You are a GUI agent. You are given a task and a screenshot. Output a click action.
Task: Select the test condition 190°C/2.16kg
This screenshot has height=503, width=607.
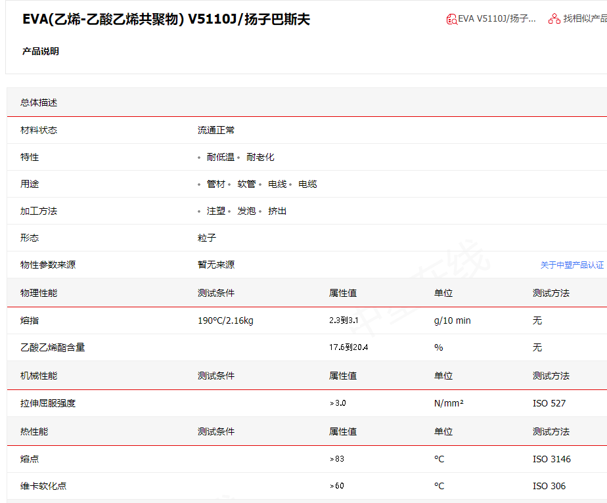226,320
